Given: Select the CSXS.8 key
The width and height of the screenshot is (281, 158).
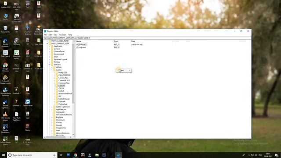Looking at the screenshot, I should (x=61, y=88).
